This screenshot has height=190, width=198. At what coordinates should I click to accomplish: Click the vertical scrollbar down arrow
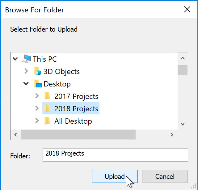pyautogui.click(x=183, y=124)
